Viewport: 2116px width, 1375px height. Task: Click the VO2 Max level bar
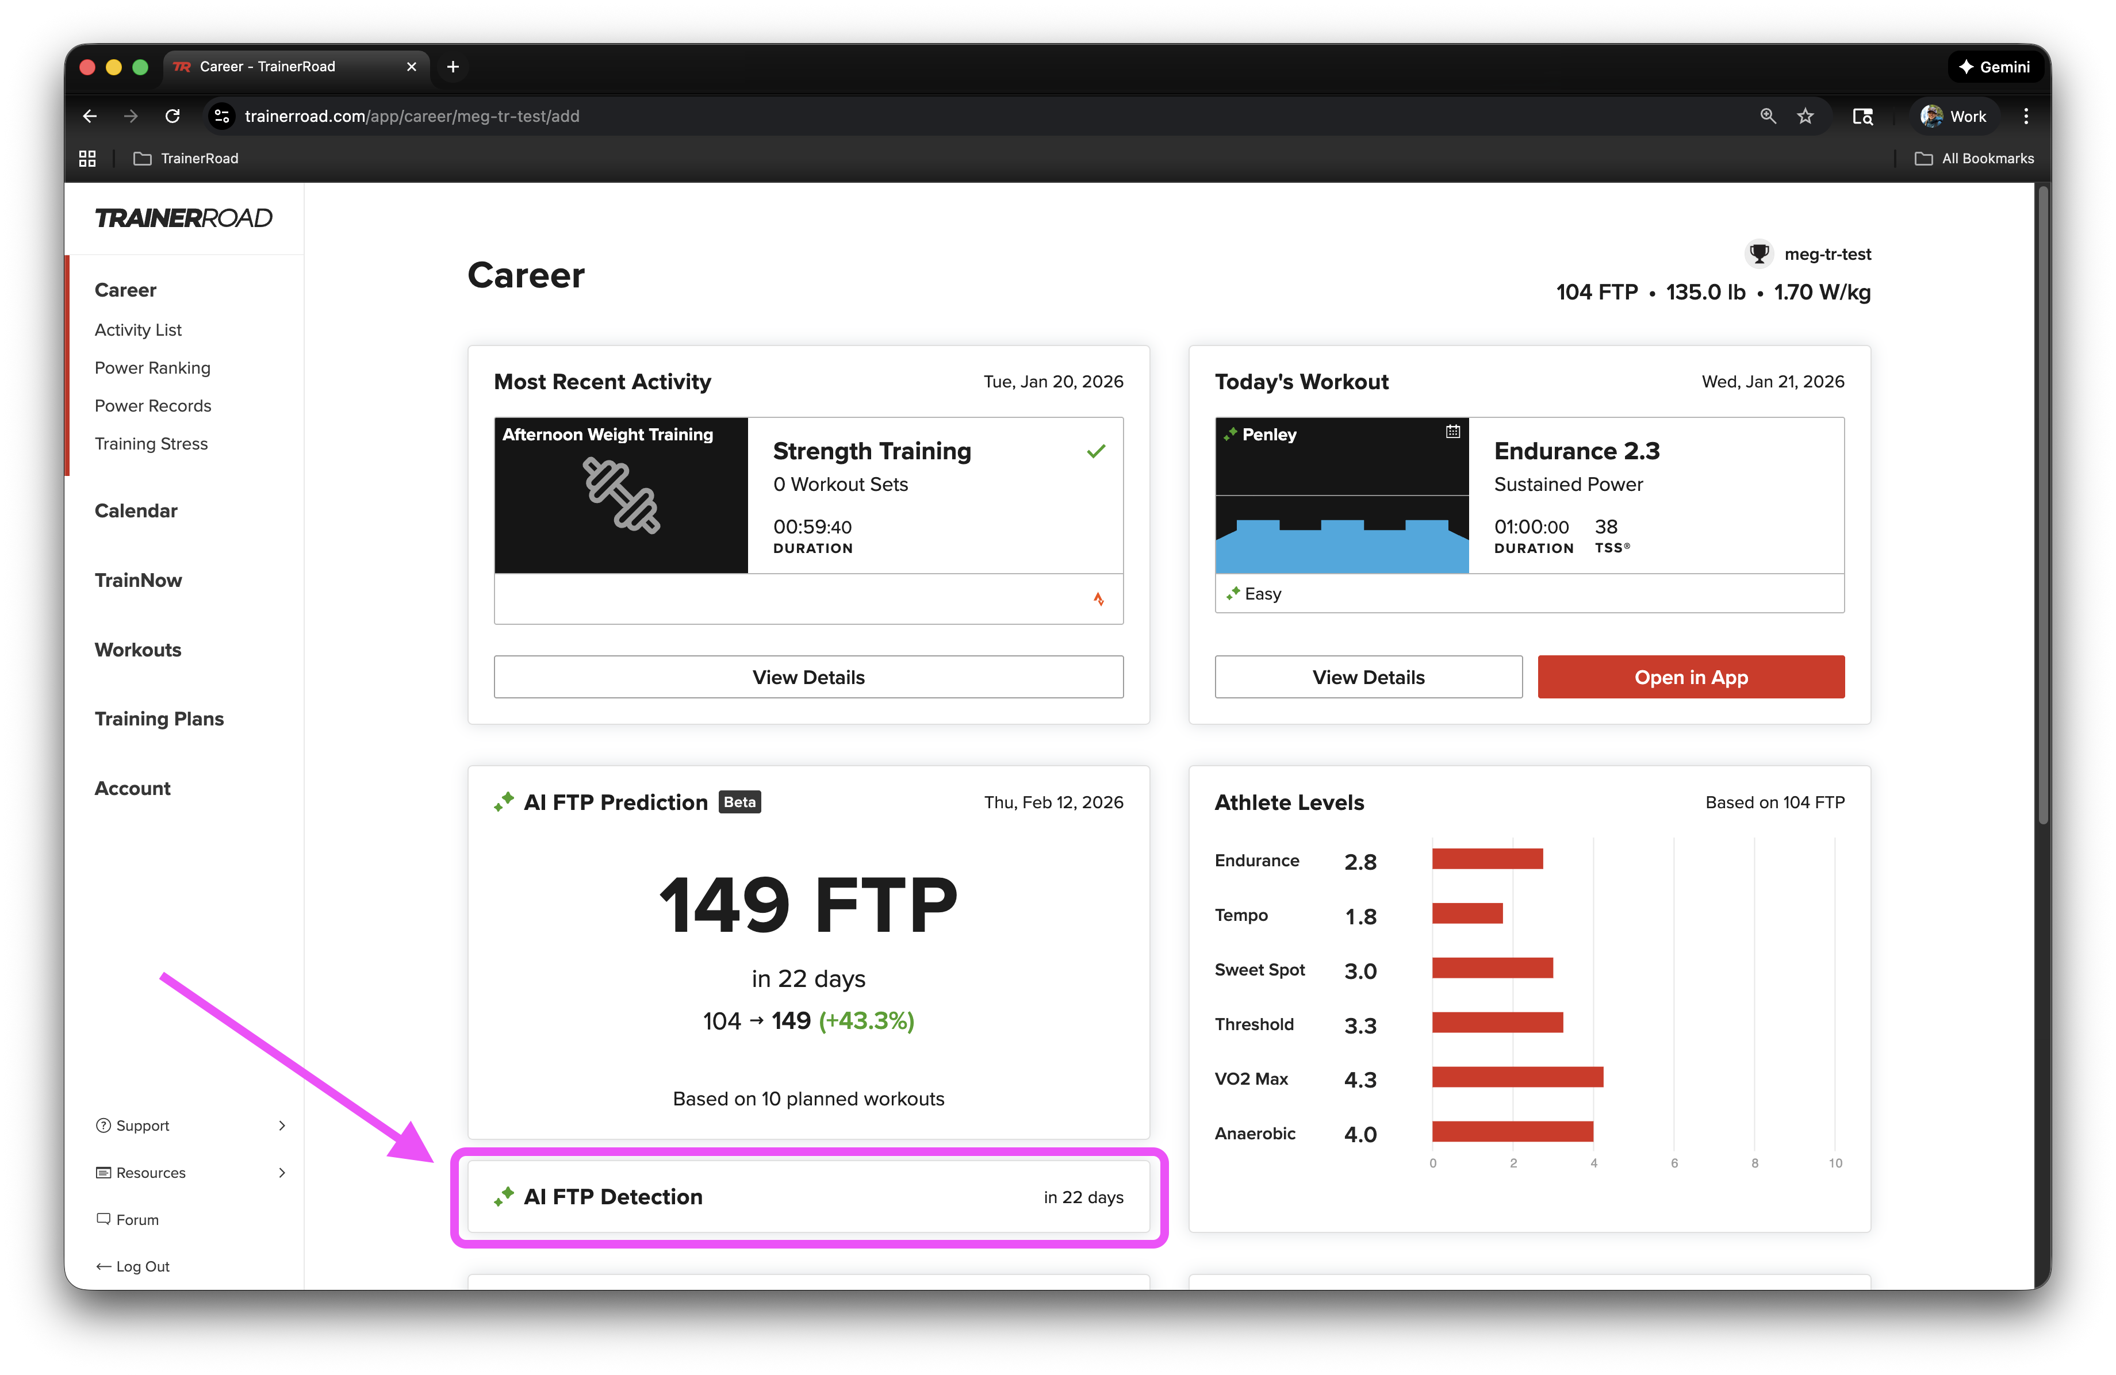pyautogui.click(x=1517, y=1077)
